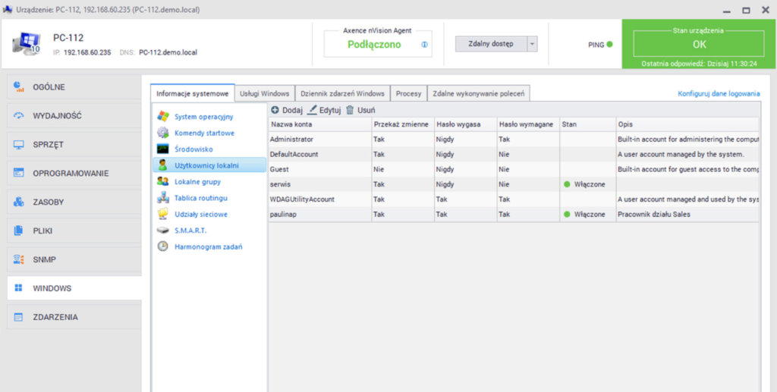The width and height of the screenshot is (777, 392).
Task: Select the serwis account row
Action: 514,184
